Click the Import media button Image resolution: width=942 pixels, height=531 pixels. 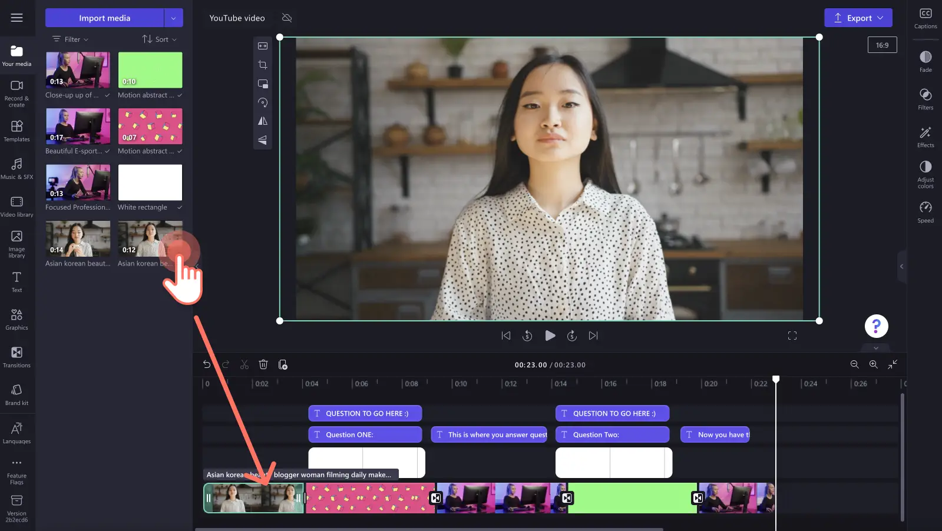pyautogui.click(x=104, y=18)
